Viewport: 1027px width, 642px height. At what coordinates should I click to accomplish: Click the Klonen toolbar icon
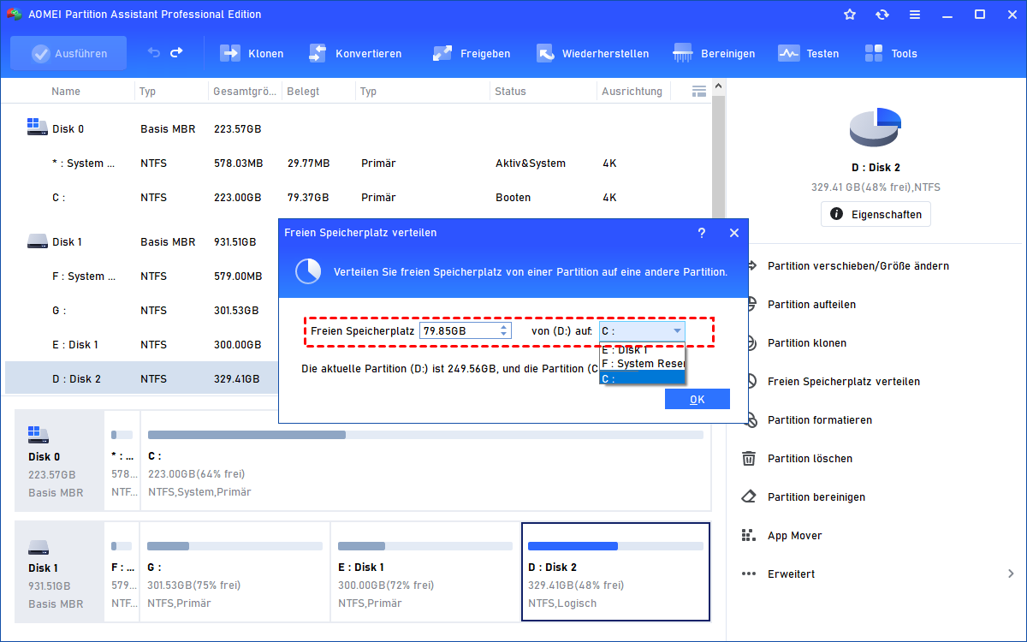(230, 53)
